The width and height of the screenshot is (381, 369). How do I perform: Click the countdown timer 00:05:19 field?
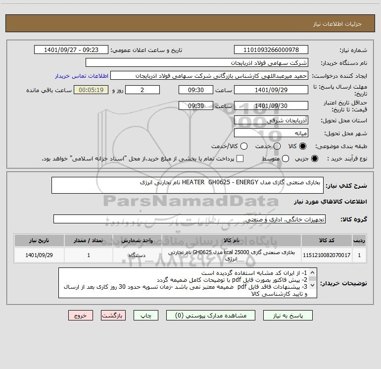coord(91,90)
